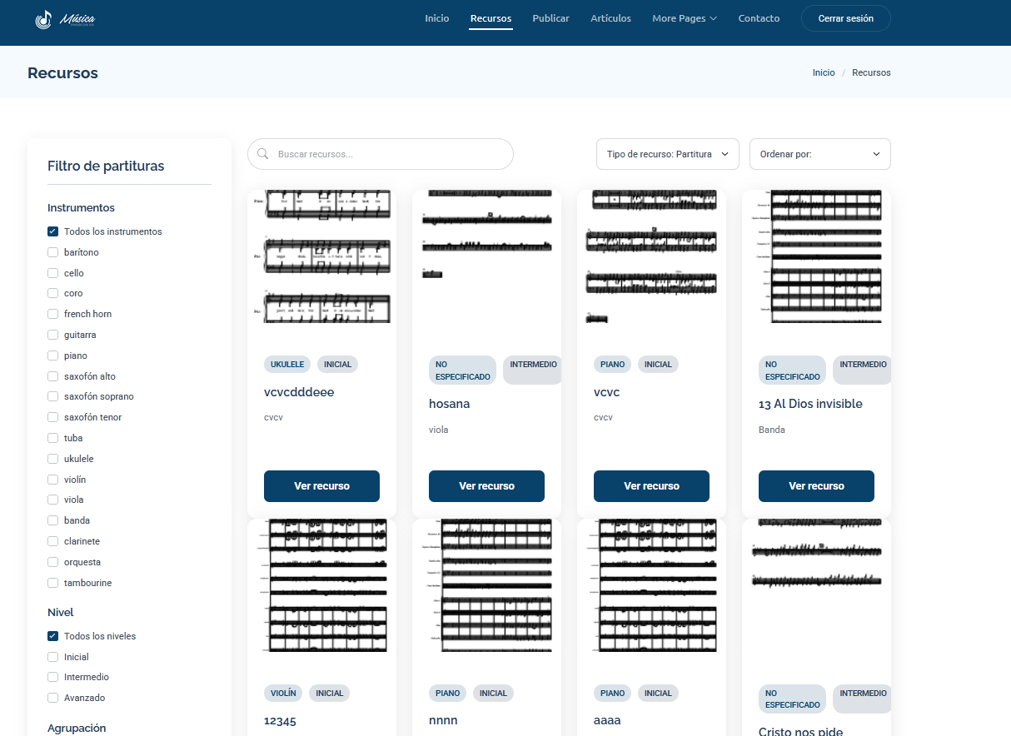Check the saxofón tenor filter
Viewport: 1011px width, 736px height.
tap(52, 417)
